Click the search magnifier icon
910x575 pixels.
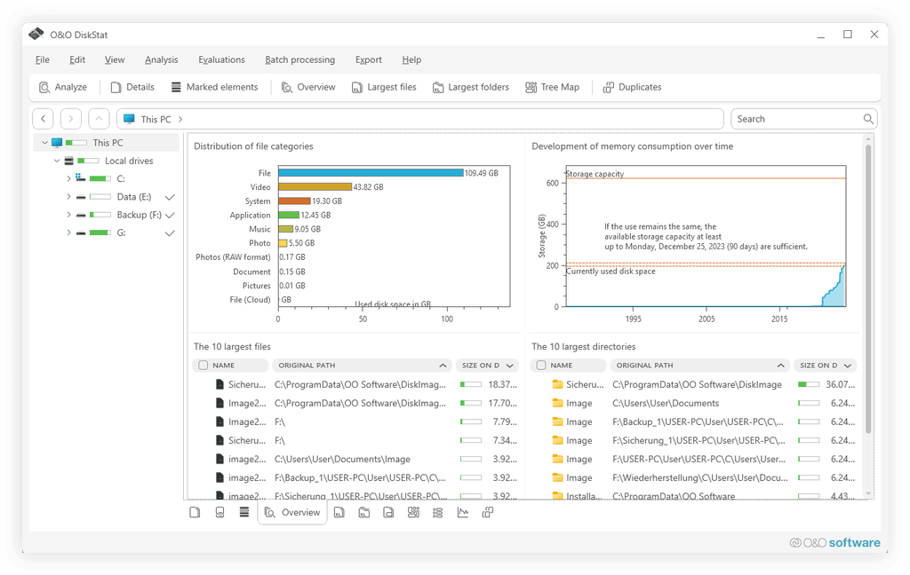coord(868,119)
